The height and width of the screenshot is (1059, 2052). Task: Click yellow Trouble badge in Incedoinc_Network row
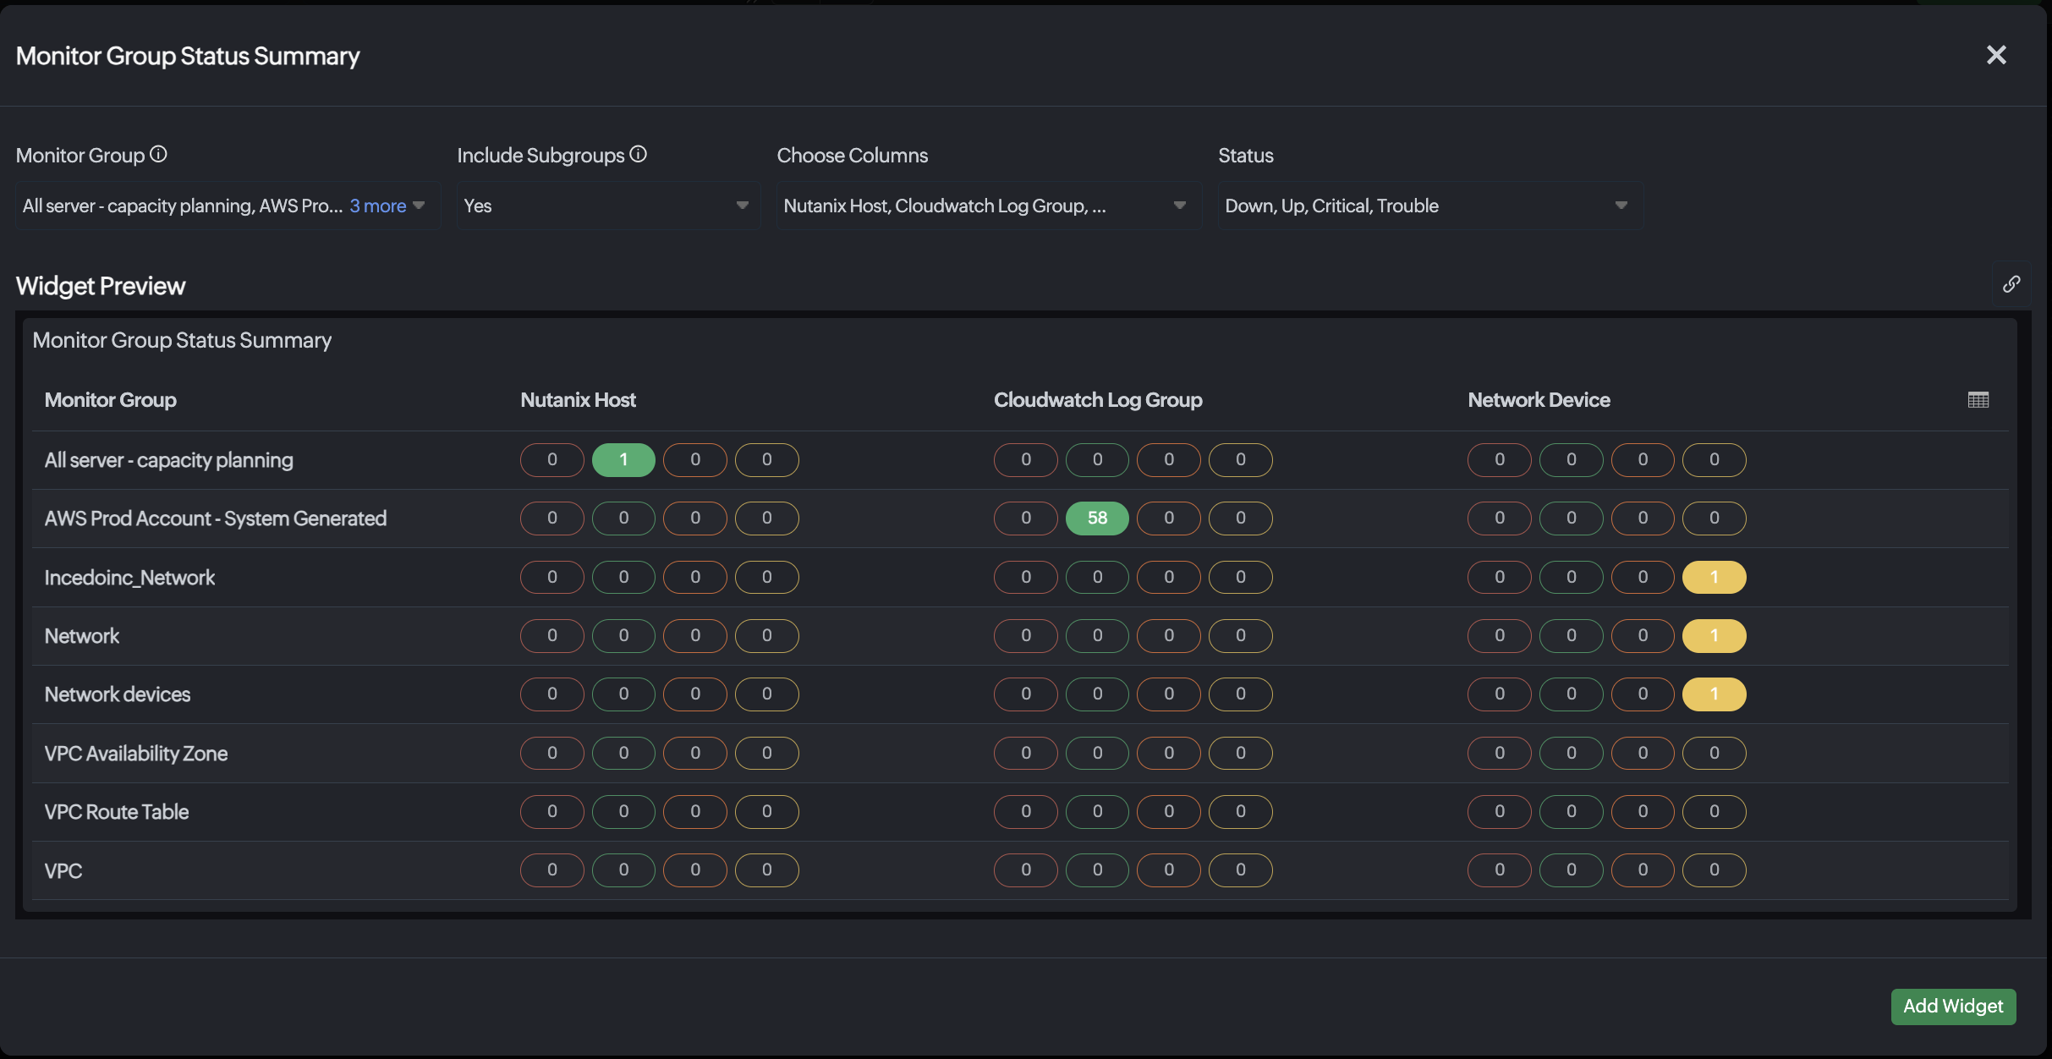point(1714,577)
